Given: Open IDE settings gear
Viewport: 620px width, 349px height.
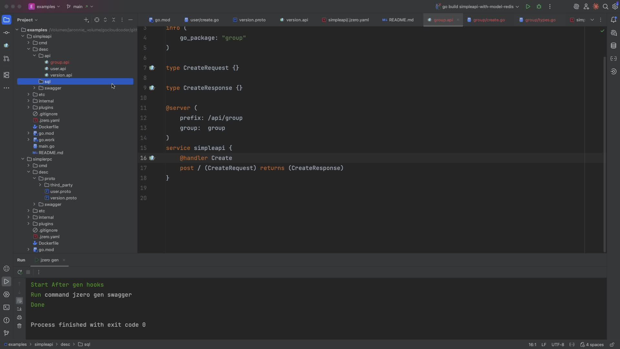Looking at the screenshot, I should click(x=615, y=6).
